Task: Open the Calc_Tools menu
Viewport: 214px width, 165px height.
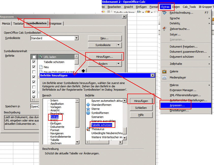Action: (189, 7)
